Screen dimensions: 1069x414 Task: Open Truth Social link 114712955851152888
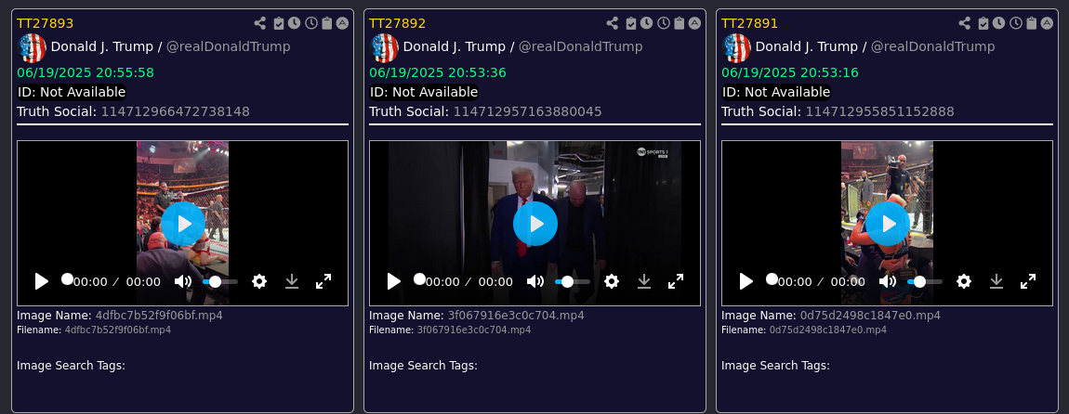pyautogui.click(x=880, y=111)
